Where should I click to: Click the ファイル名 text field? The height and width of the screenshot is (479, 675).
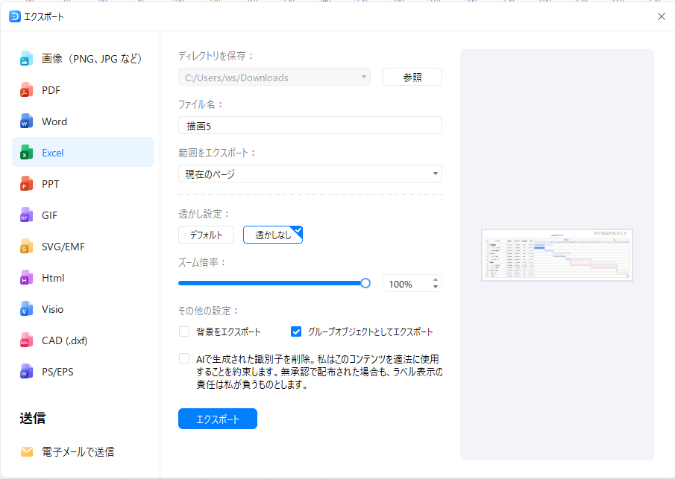(310, 125)
